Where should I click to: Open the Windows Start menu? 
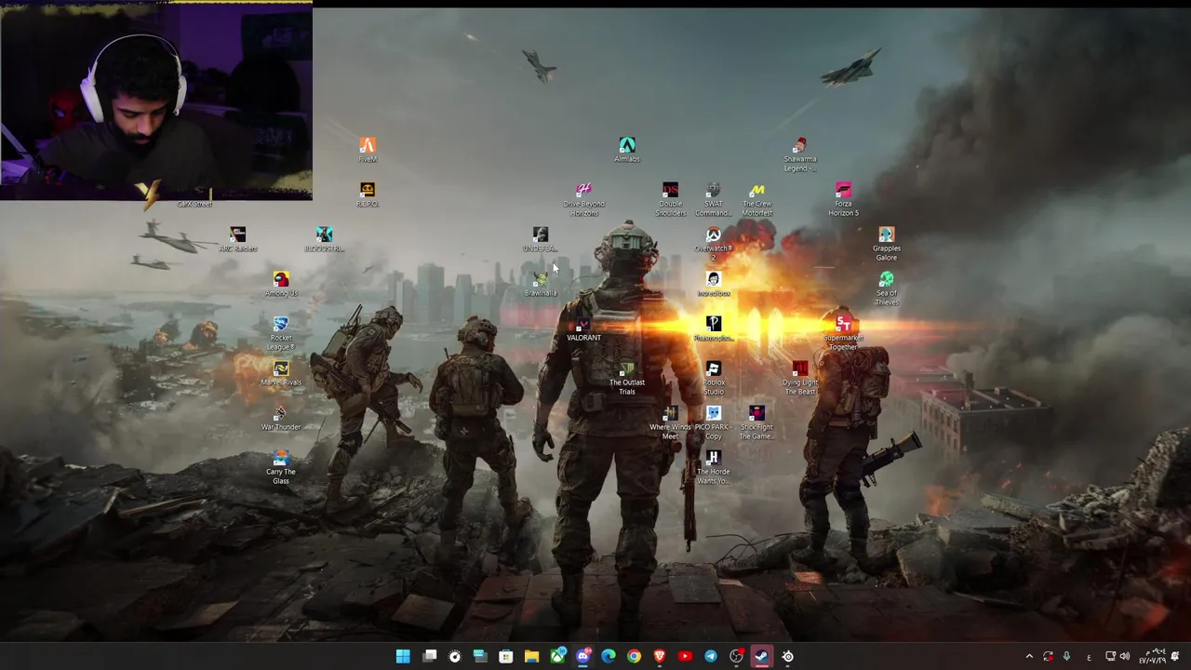click(x=403, y=656)
